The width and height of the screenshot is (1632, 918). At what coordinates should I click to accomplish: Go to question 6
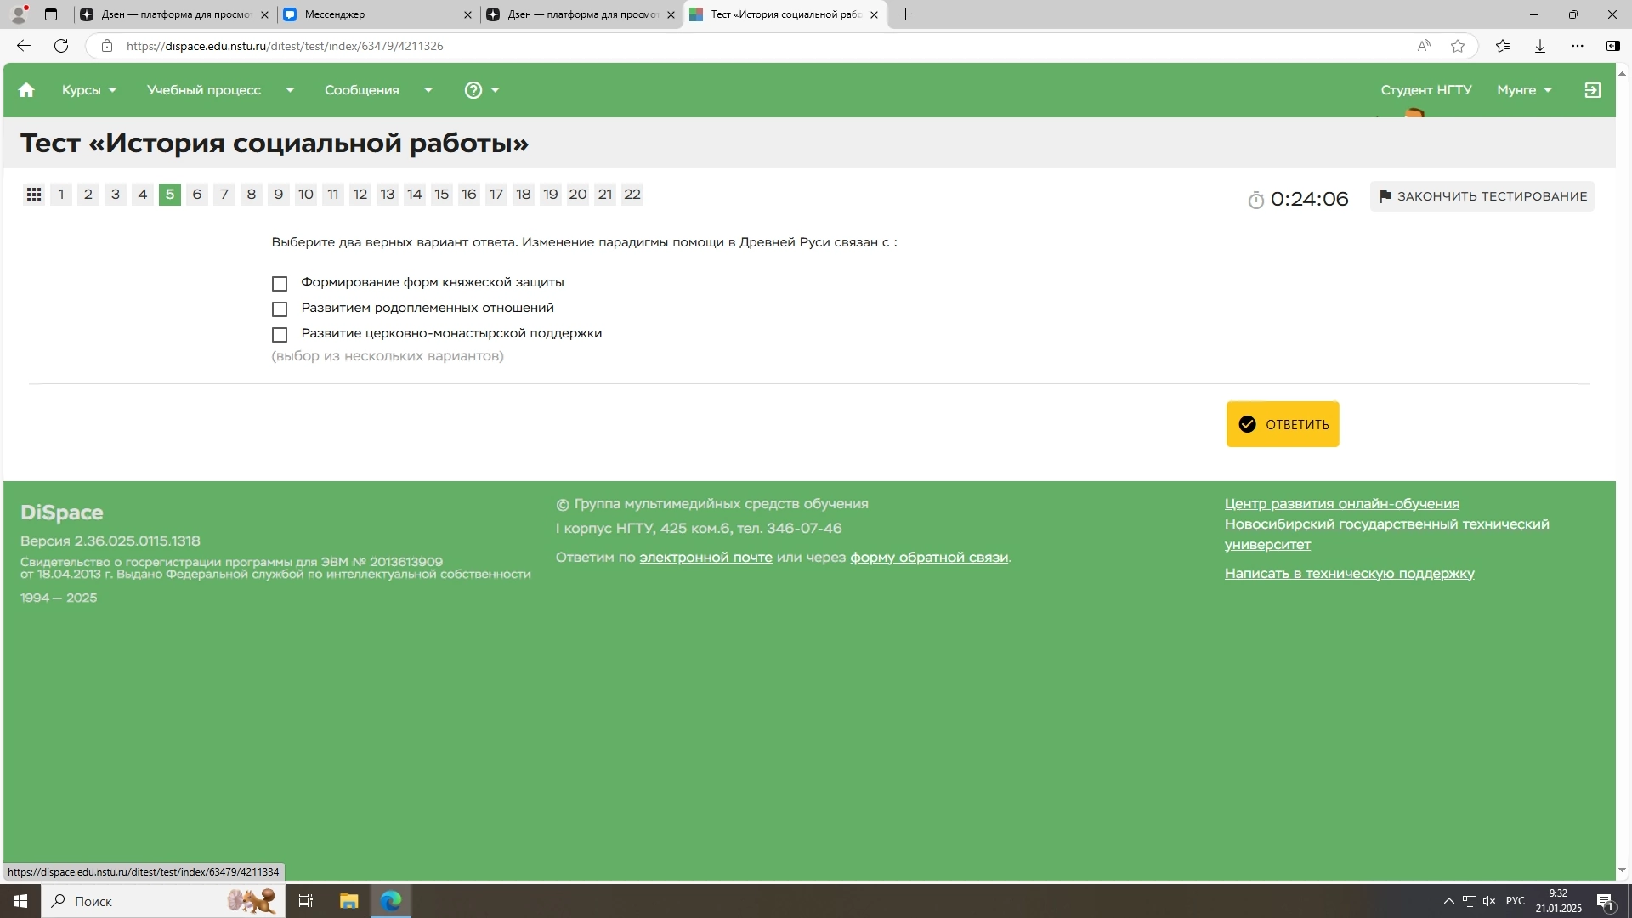[197, 195]
